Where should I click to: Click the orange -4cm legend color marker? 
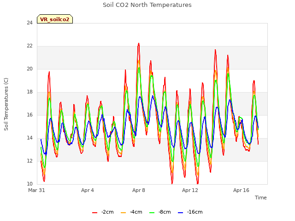pyautogui.click(x=123, y=213)
